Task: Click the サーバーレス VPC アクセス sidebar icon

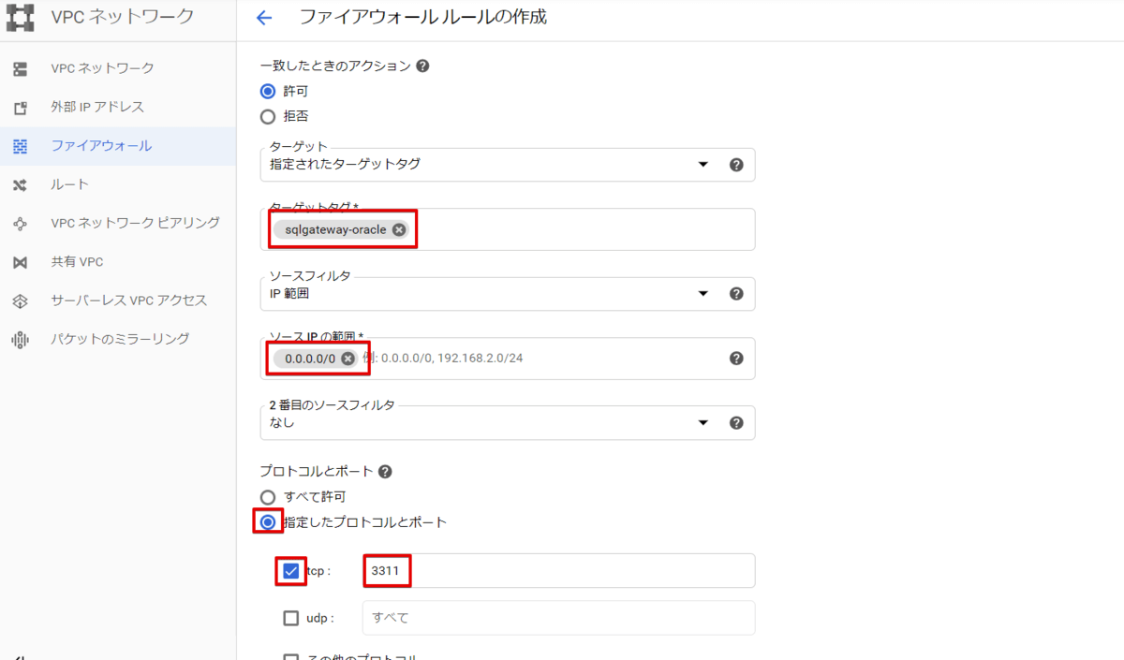Action: (x=20, y=301)
